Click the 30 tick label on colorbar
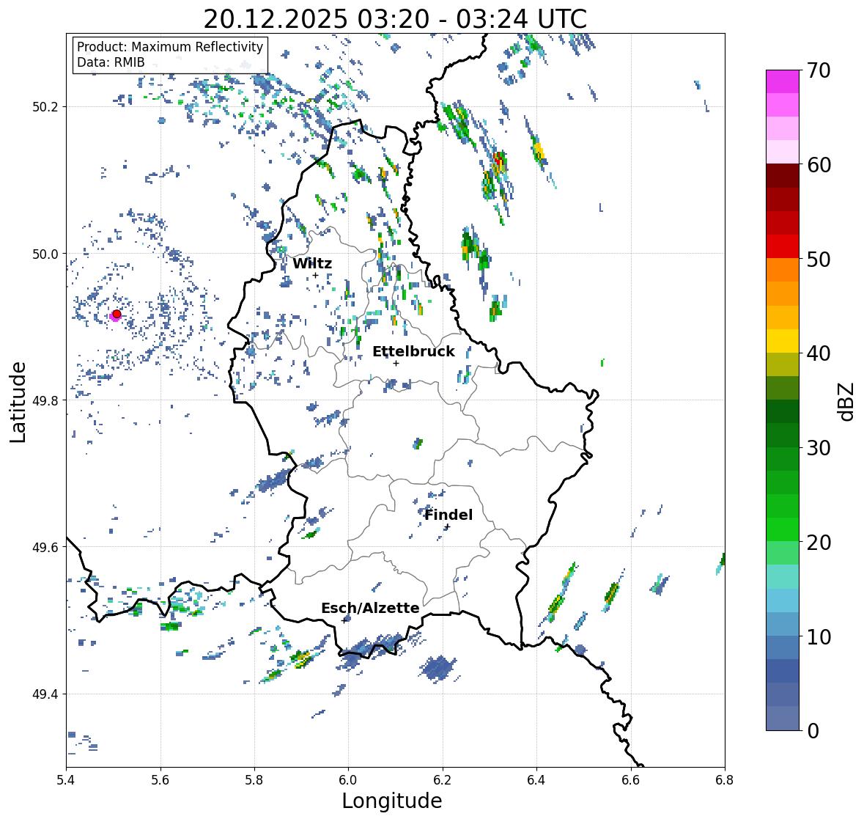The width and height of the screenshot is (864, 819). pos(818,448)
